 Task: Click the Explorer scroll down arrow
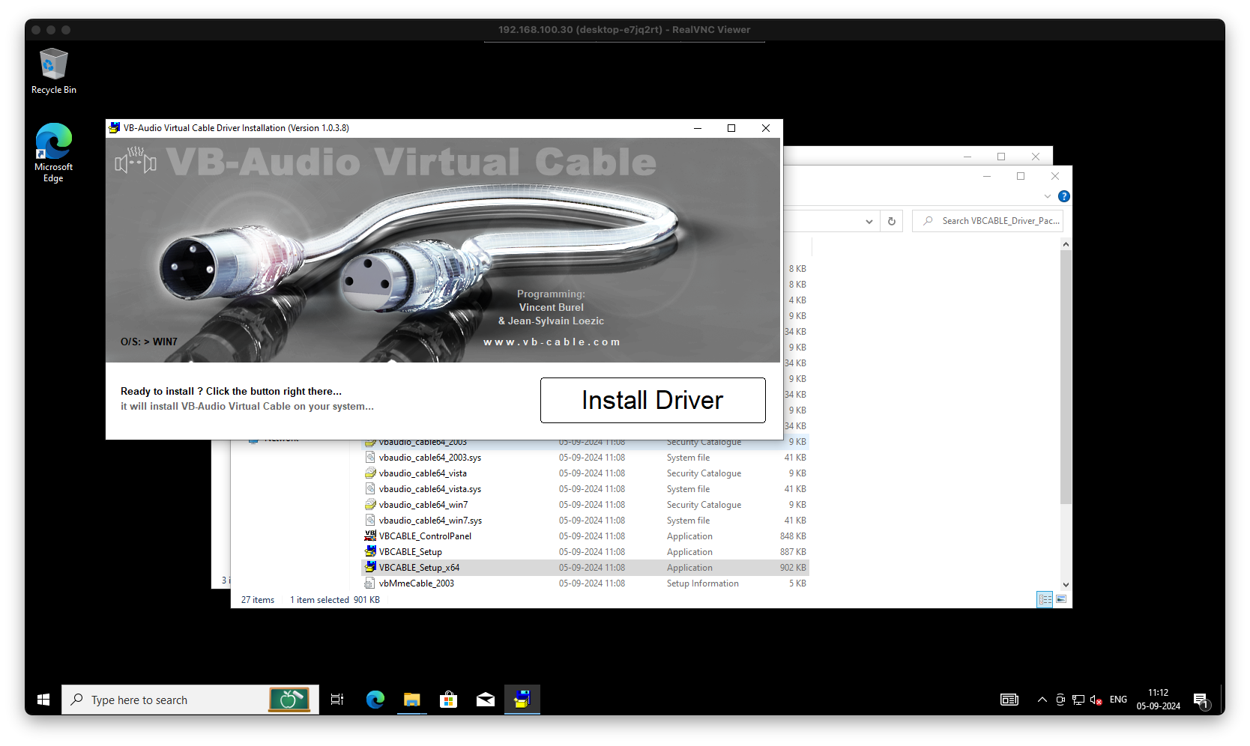pyautogui.click(x=1066, y=585)
